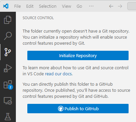Follow the read our docs link
136x122 pixels.
(58, 74)
